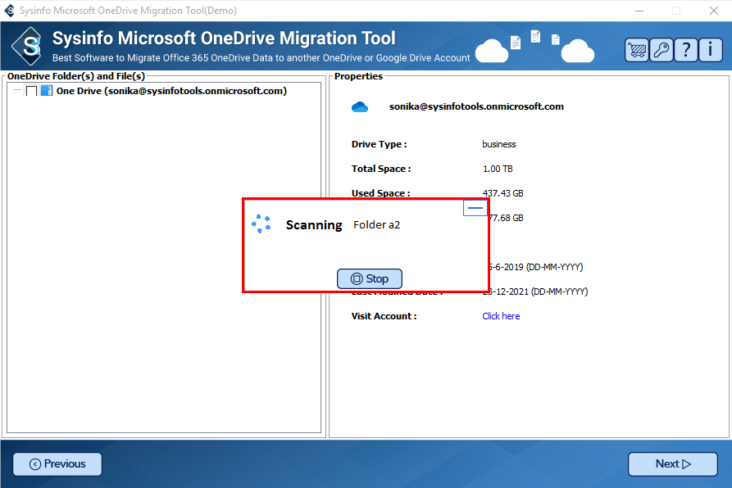
Task: Stop the folder scanning process
Action: pyautogui.click(x=369, y=278)
